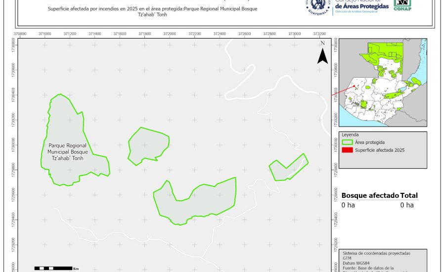445x272 pixels.
Task: Click the Bosque afectado column header
Action: (x=370, y=195)
